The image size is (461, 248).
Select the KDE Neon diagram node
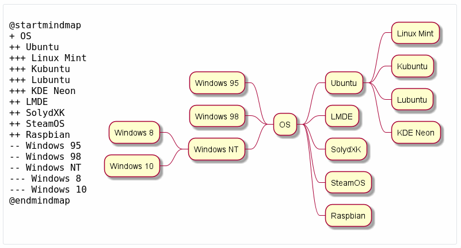[416, 133]
